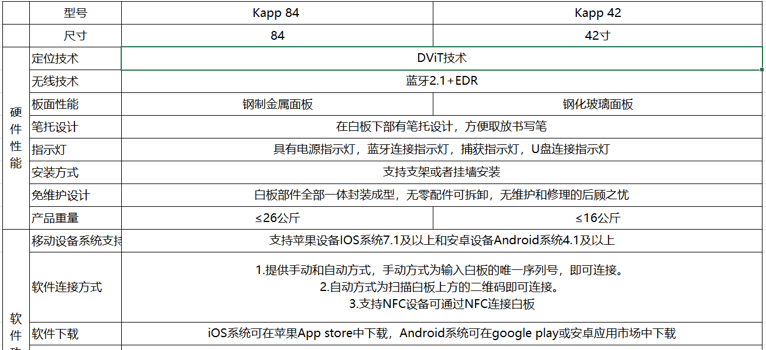Click the 板面性能 label cell
Viewport: 766px width, 350px height.
[75, 104]
